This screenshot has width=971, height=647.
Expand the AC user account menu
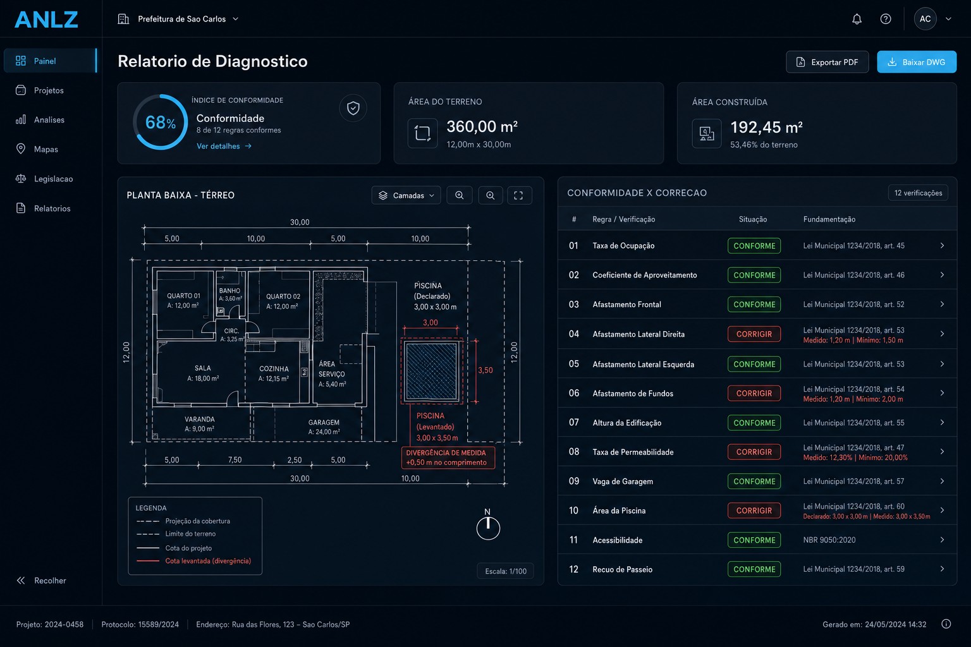[933, 19]
